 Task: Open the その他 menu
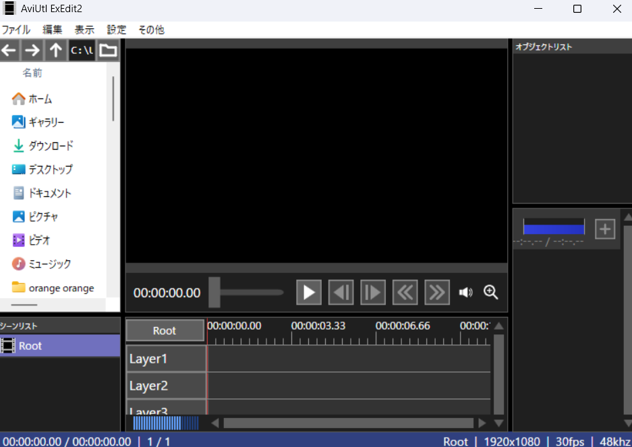point(152,30)
